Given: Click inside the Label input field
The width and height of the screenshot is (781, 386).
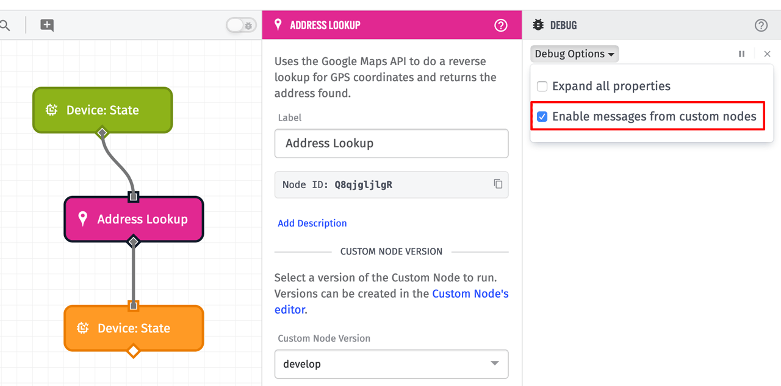Looking at the screenshot, I should click(391, 143).
